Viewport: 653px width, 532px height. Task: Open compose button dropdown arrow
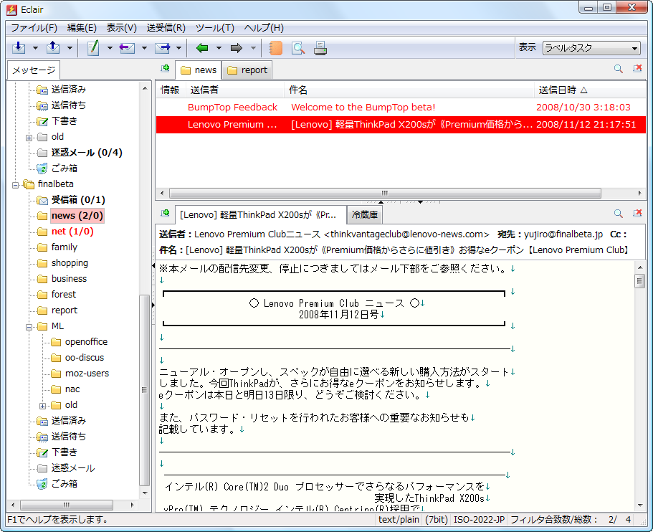110,48
